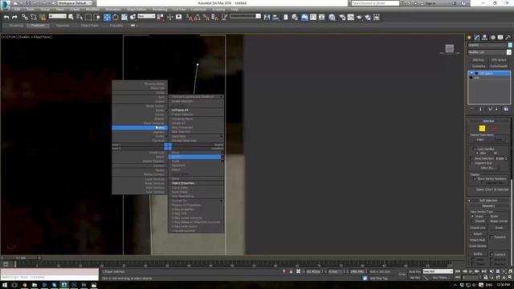Open the Hierarchy command panel tab
This screenshot has width=514, height=289.
(x=484, y=38)
